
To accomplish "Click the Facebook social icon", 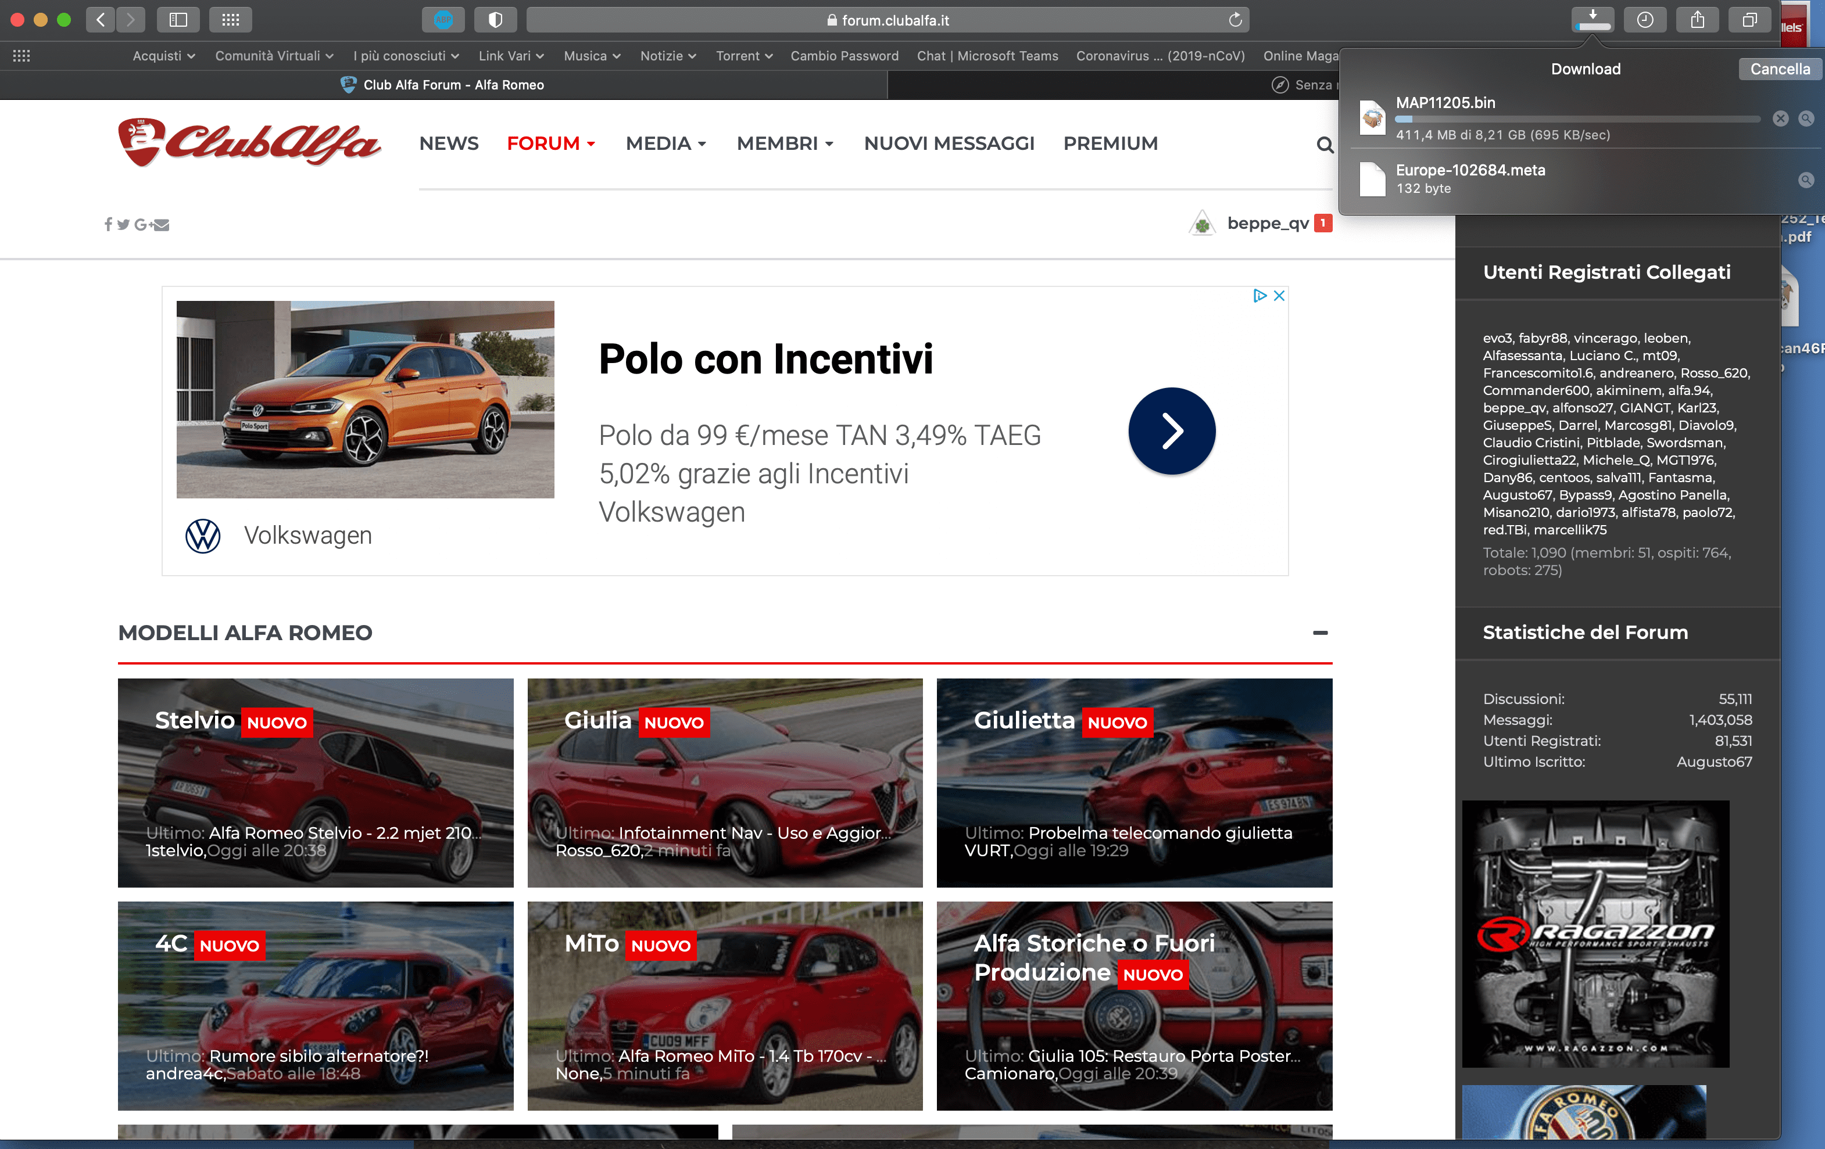I will point(108,224).
